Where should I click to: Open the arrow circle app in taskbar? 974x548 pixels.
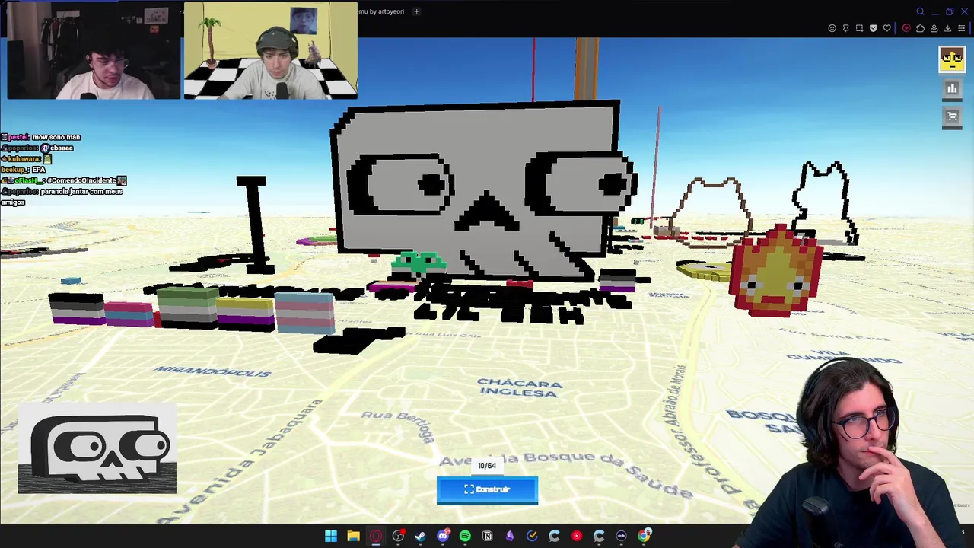point(621,536)
